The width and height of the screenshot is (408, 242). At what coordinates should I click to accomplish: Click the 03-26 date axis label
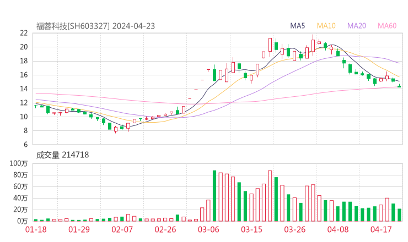tap(295, 229)
